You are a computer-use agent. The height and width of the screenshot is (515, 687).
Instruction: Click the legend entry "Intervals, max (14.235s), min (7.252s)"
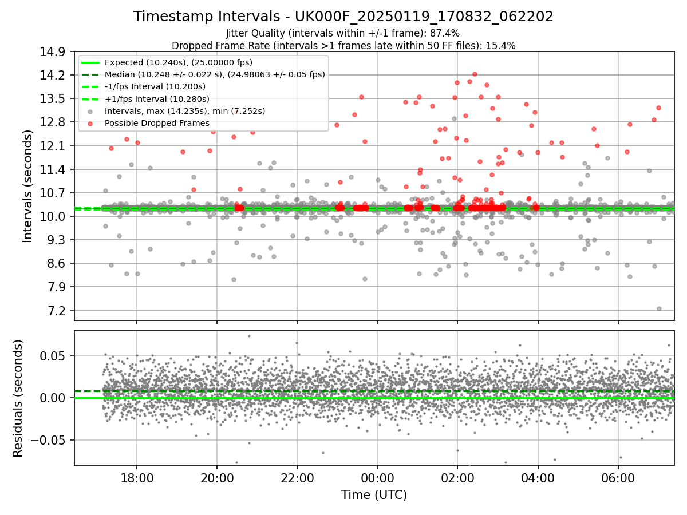coord(185,111)
